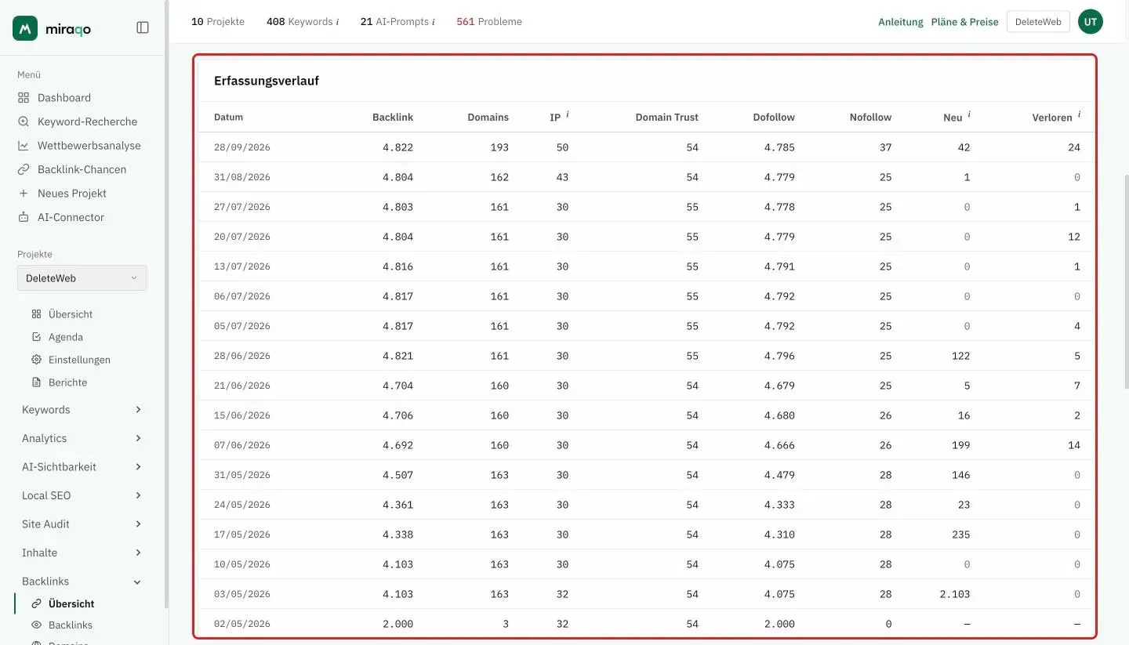The width and height of the screenshot is (1129, 645).
Task: Click the Backlink-Chancen link icon
Action: pos(24,169)
